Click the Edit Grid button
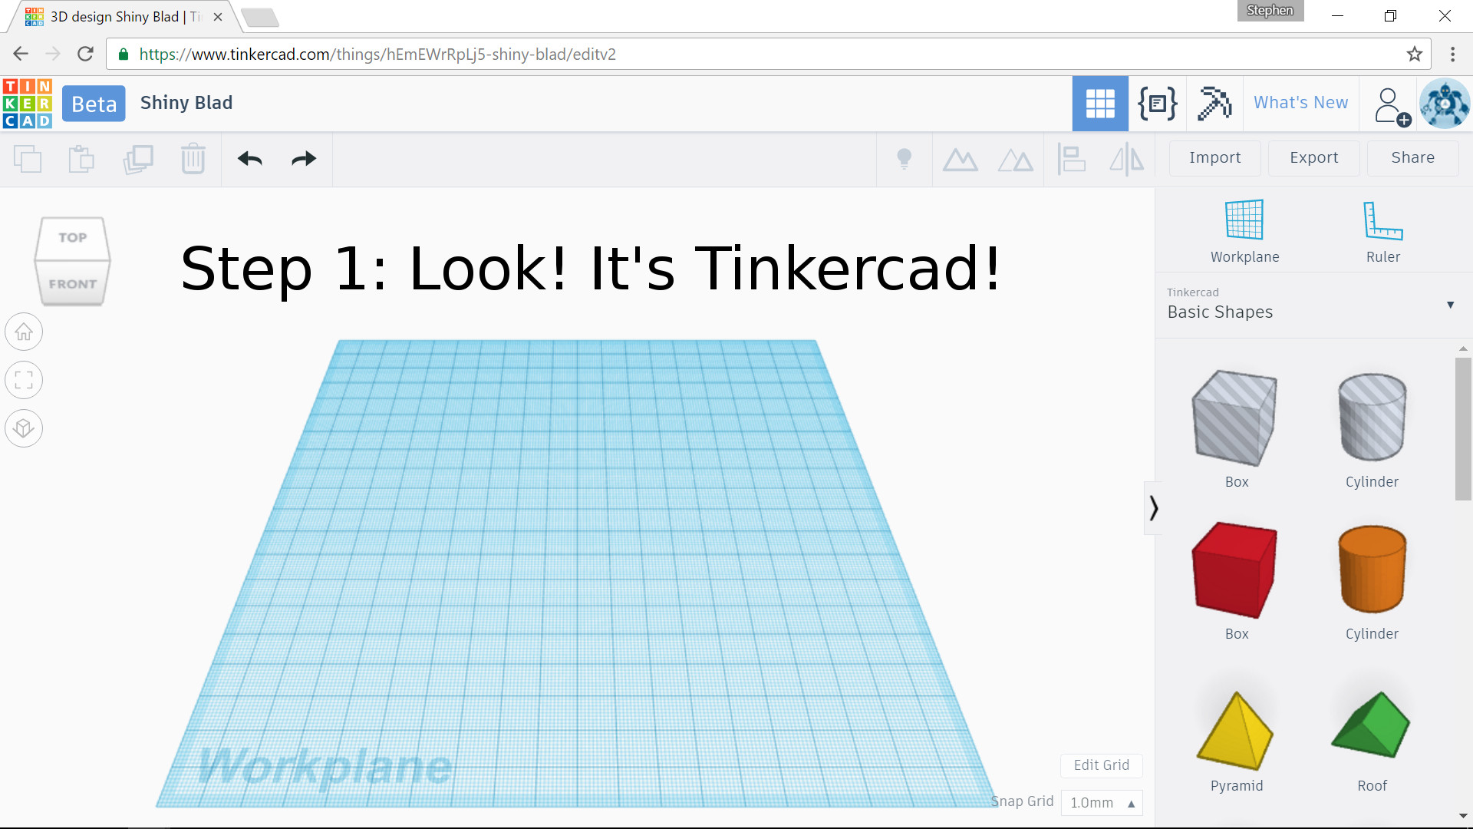1473x829 pixels. point(1101,765)
